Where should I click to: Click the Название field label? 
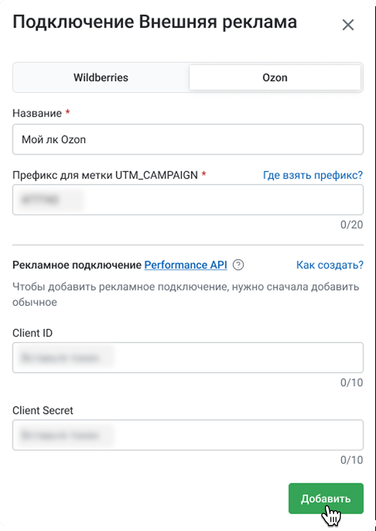tap(37, 113)
